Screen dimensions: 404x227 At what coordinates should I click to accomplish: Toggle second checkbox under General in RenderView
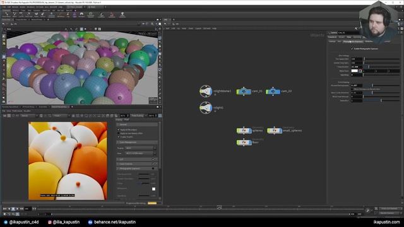click(x=119, y=133)
